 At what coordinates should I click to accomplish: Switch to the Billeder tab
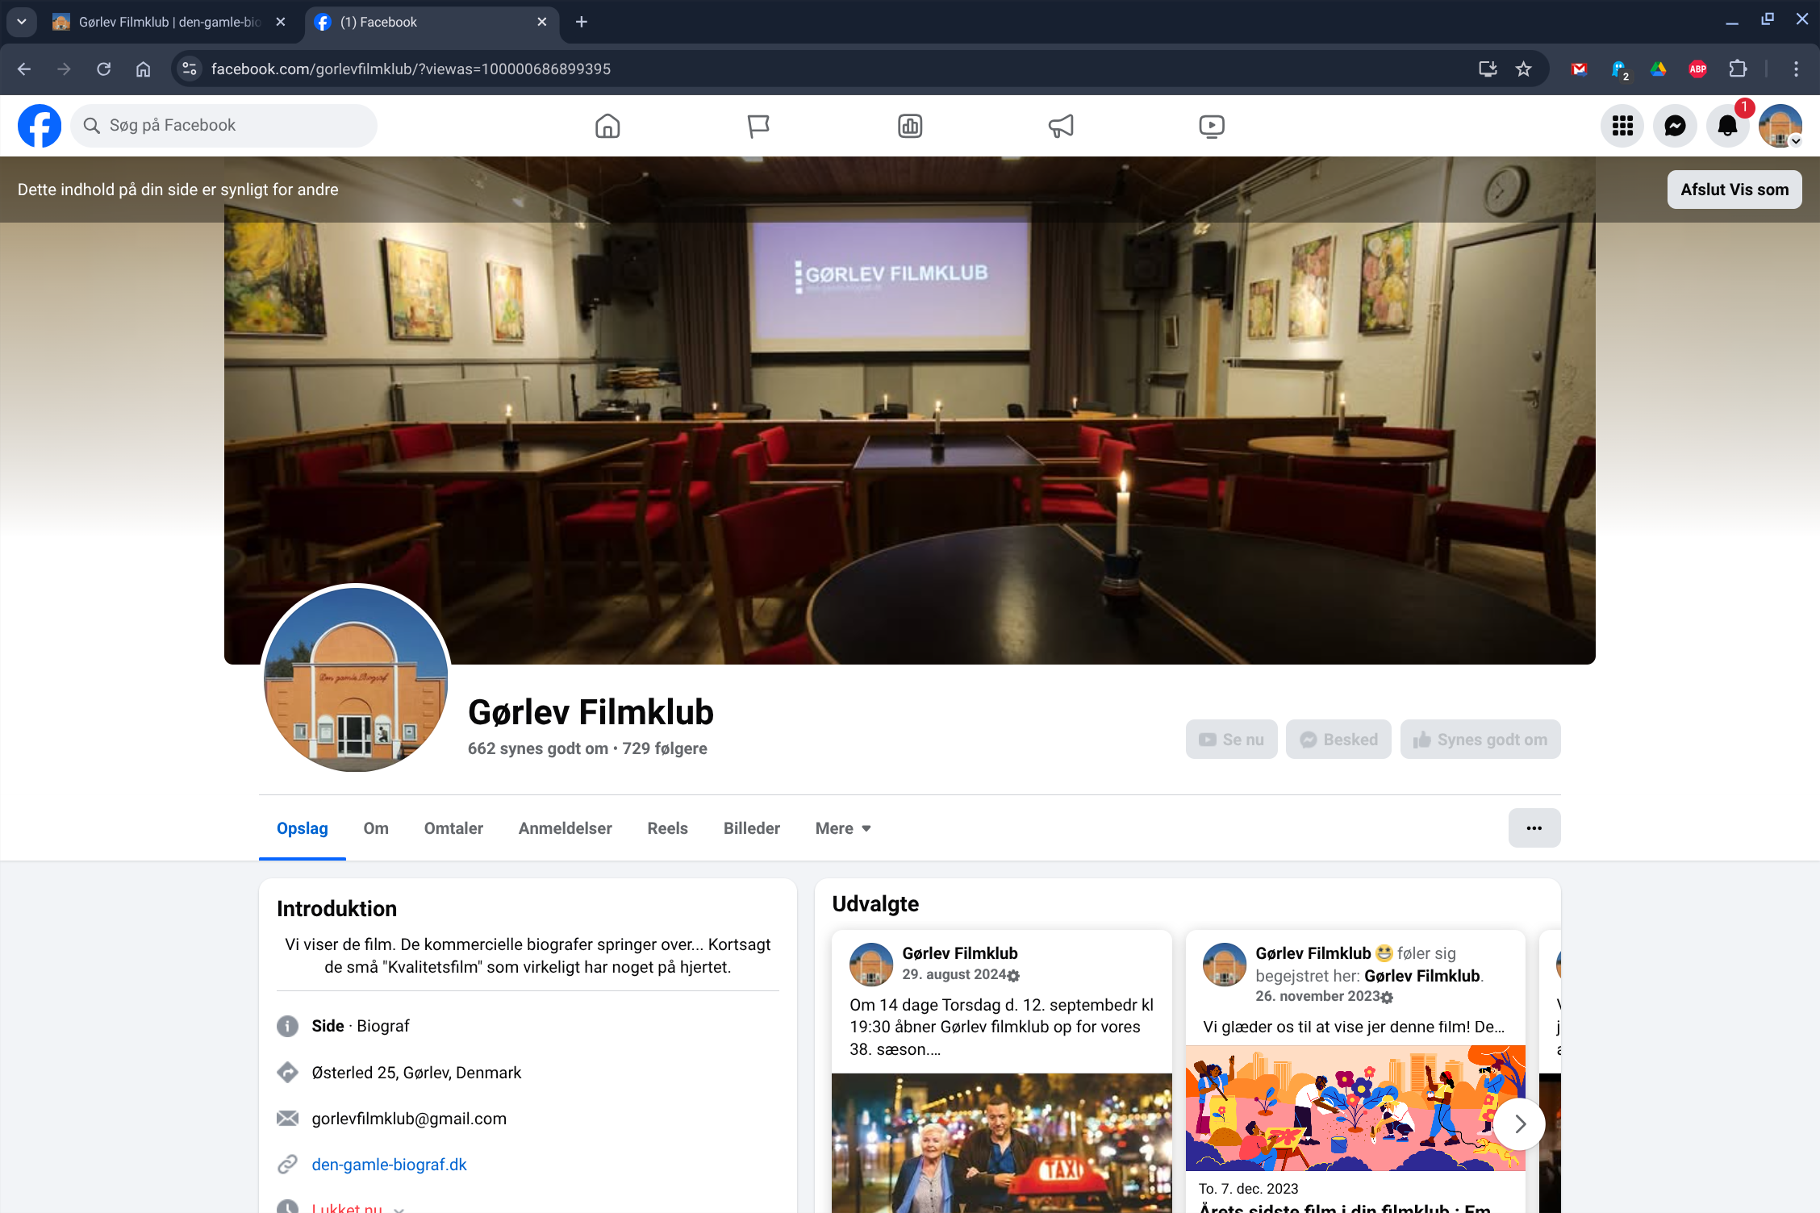[751, 828]
